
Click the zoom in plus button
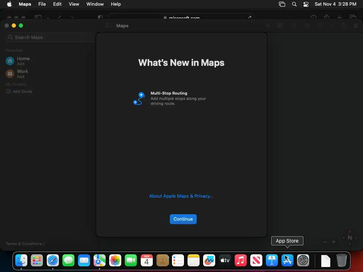click(334, 242)
